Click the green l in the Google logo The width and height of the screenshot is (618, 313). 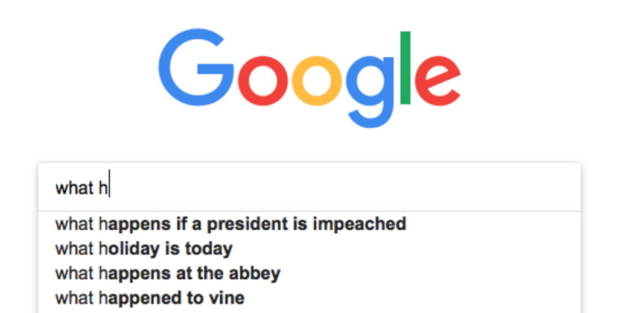pyautogui.click(x=405, y=68)
